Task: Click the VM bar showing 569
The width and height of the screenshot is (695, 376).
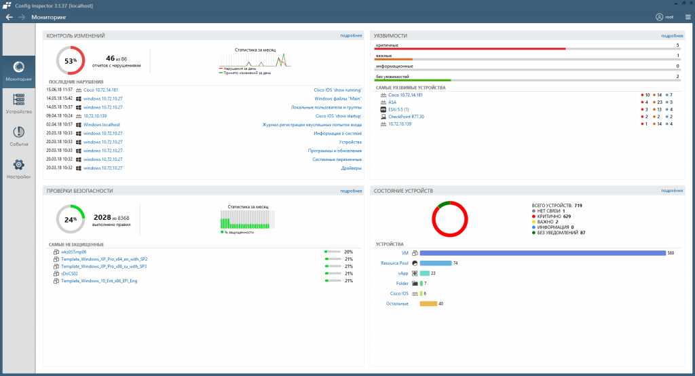Action: (543, 253)
